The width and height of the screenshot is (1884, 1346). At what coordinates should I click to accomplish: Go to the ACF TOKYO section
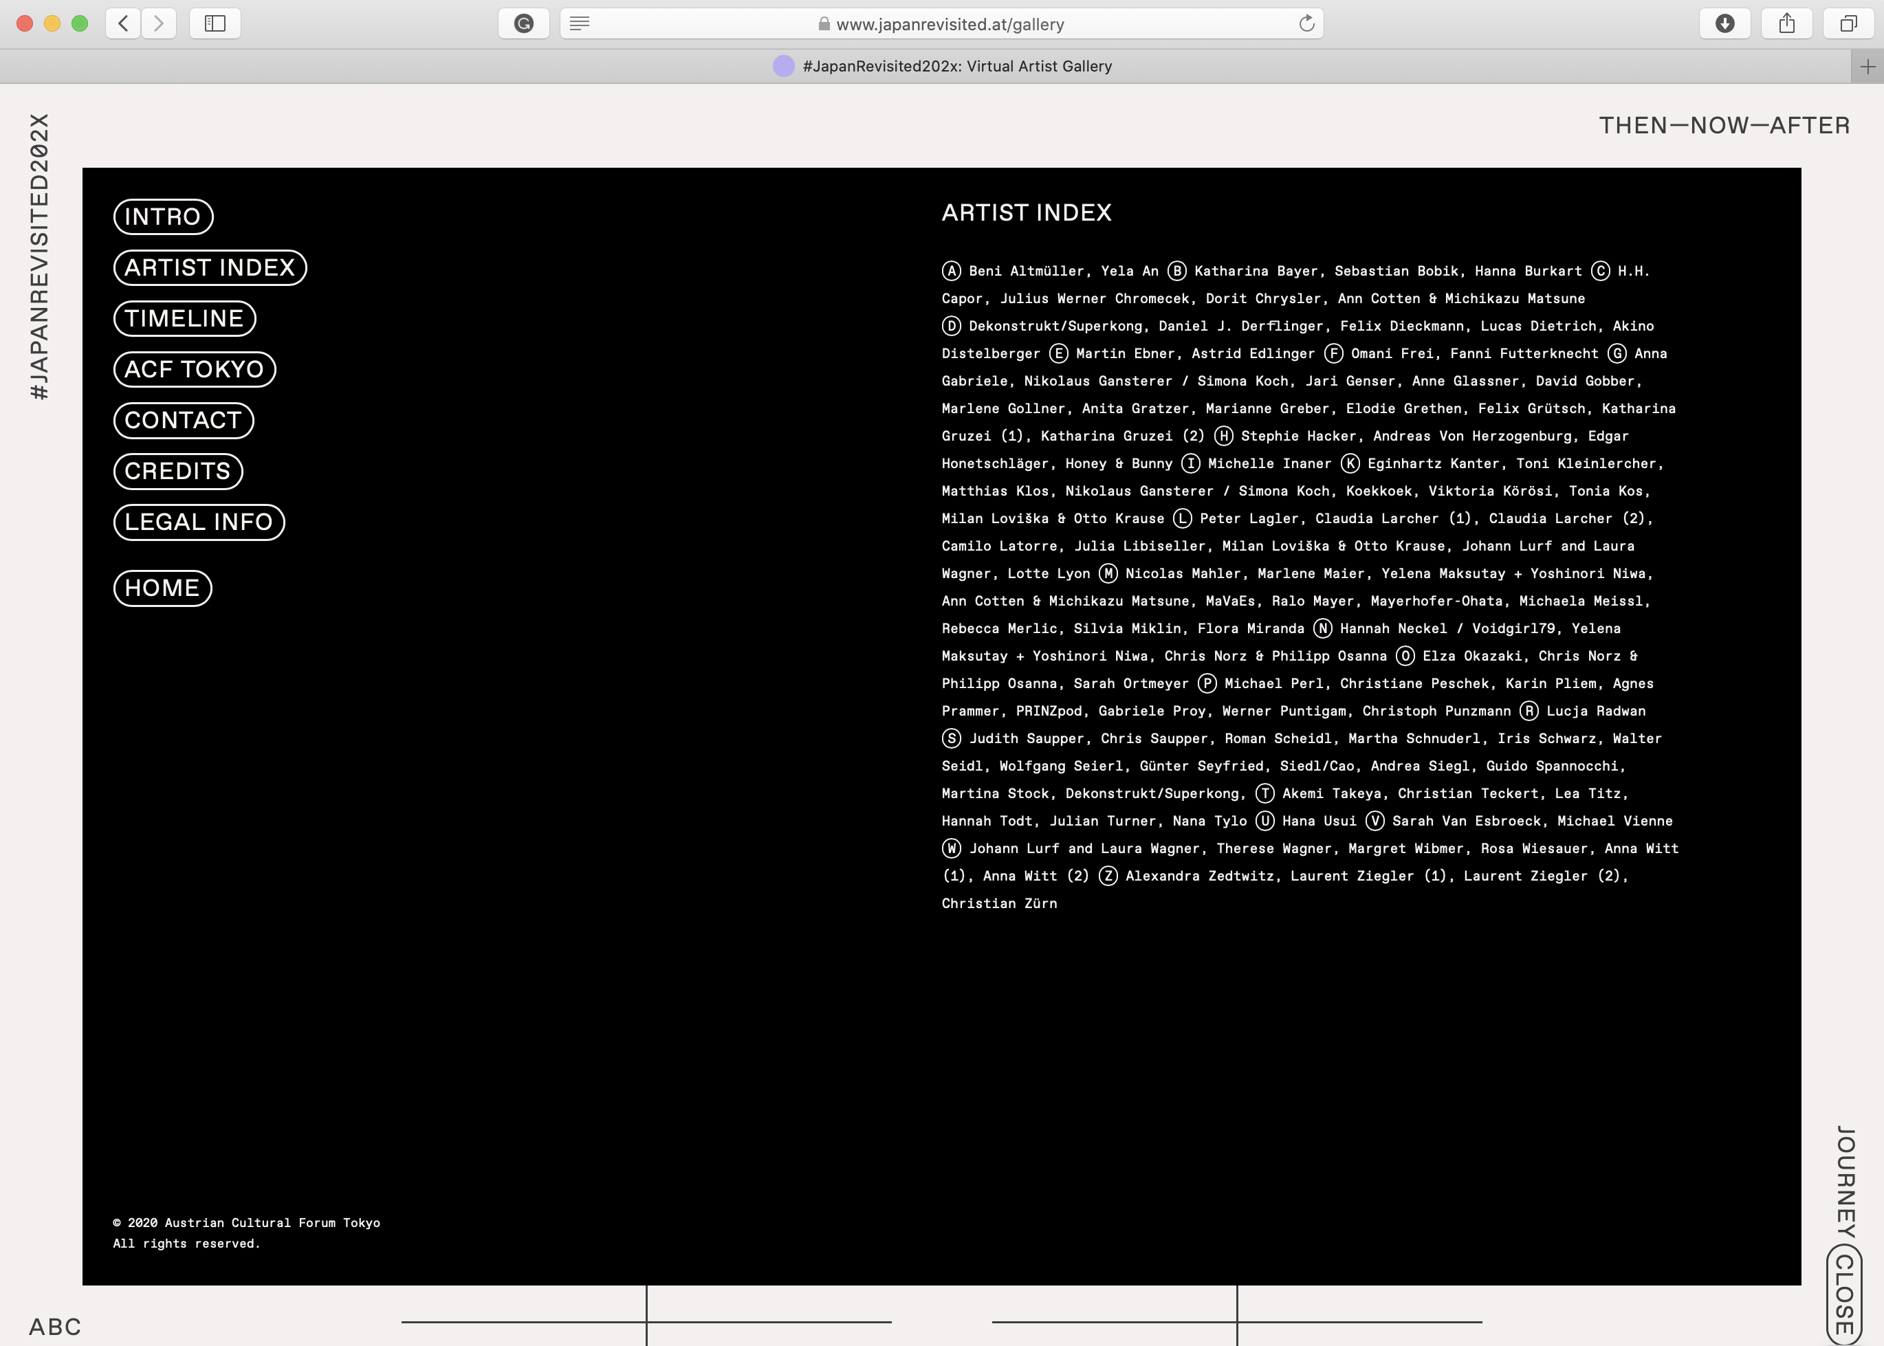(194, 370)
